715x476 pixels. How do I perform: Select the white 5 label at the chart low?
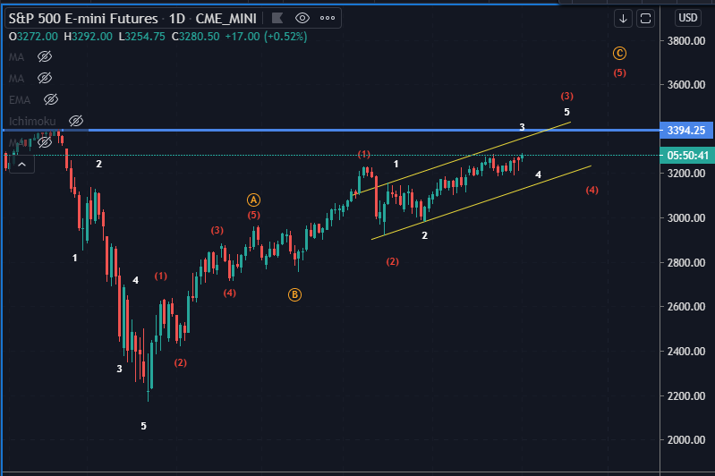(144, 426)
